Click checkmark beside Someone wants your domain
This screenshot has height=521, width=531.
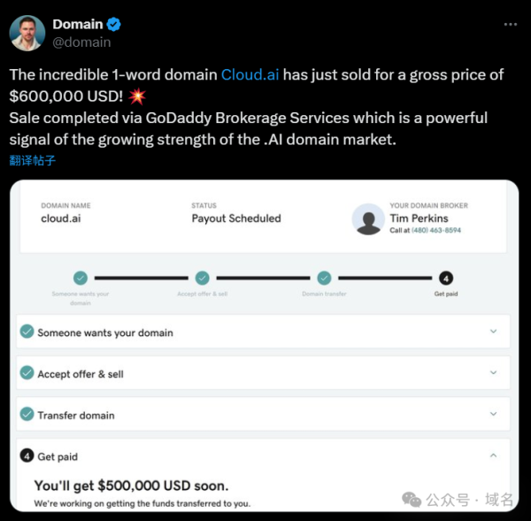tap(27, 333)
